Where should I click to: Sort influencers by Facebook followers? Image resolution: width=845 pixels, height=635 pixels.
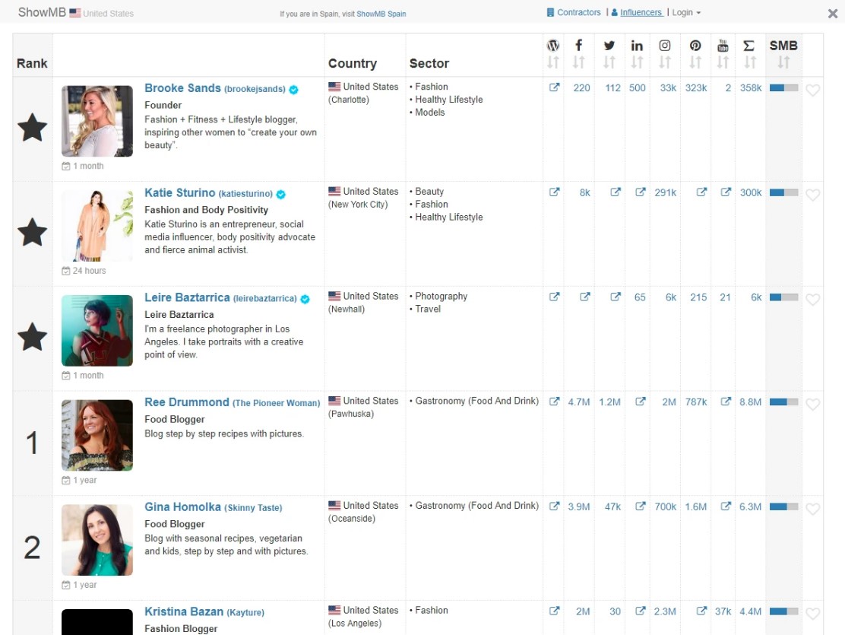pyautogui.click(x=578, y=62)
